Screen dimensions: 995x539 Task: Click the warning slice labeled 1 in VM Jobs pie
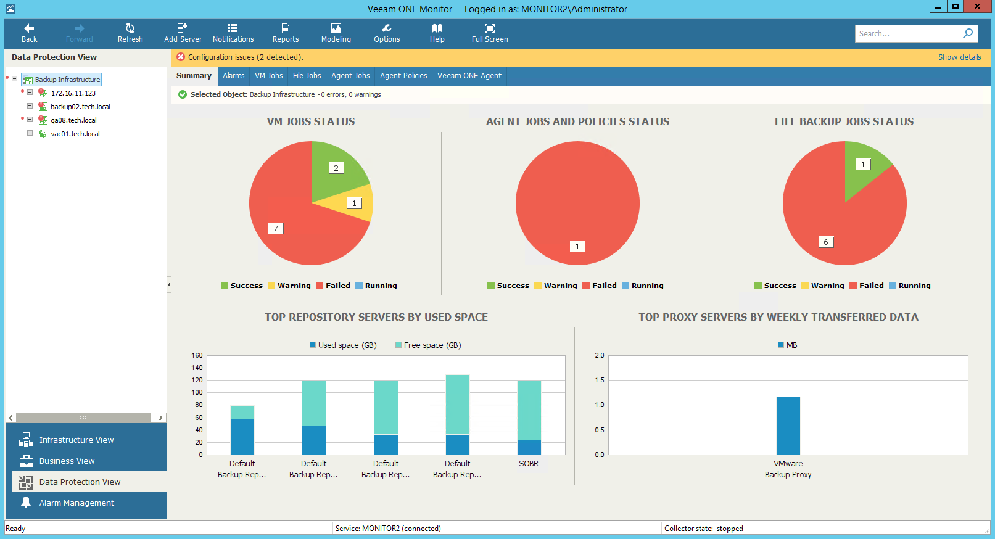(355, 204)
